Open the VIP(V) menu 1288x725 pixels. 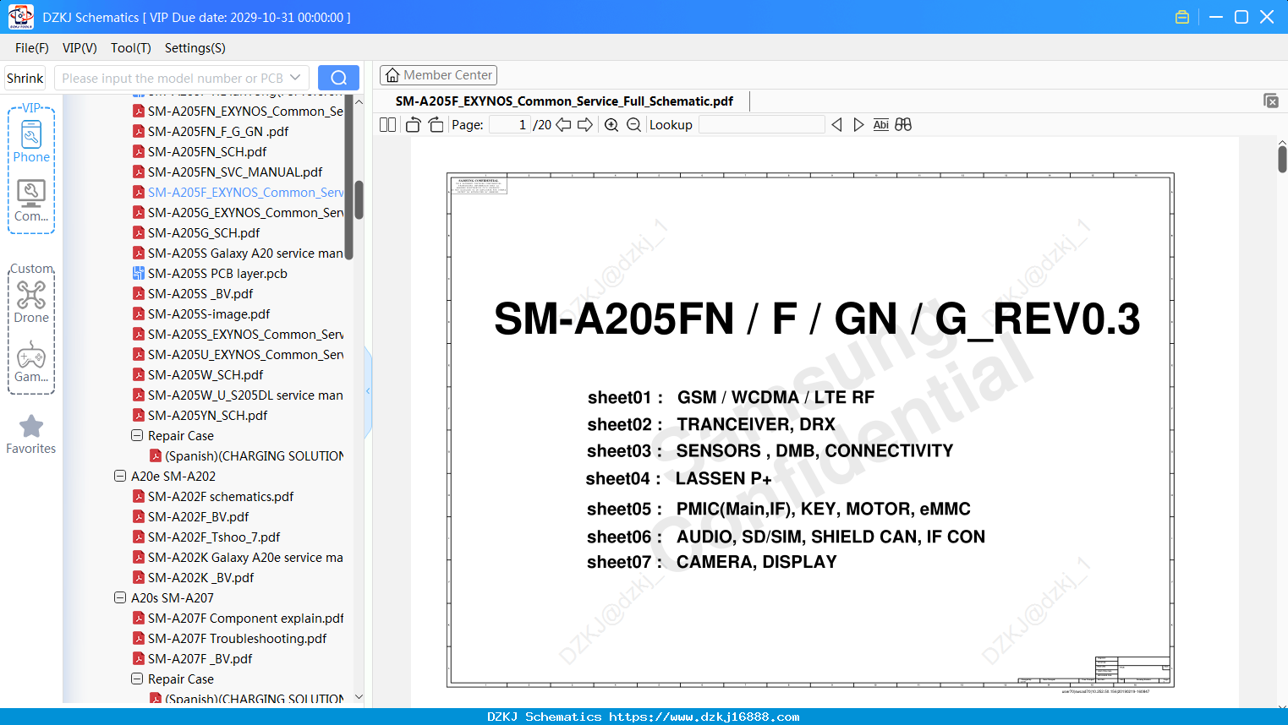79,48
